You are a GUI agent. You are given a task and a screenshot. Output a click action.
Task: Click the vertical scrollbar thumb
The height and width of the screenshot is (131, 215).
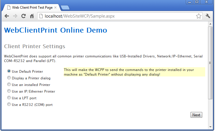[x=210, y=63]
